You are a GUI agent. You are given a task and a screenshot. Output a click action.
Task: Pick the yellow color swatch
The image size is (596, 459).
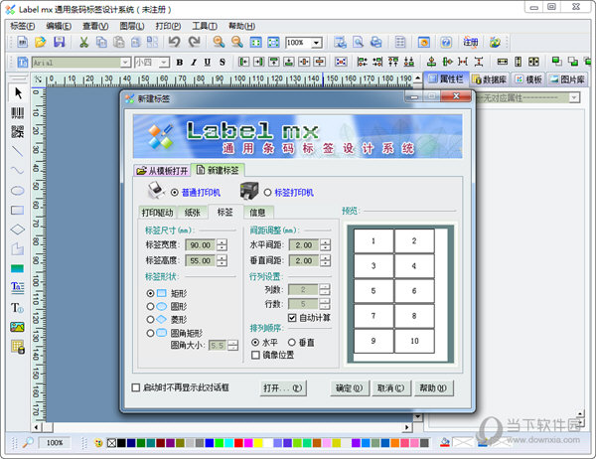(x=258, y=443)
